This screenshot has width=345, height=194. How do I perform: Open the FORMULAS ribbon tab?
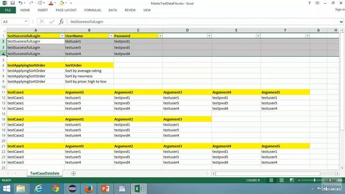tap(92, 10)
